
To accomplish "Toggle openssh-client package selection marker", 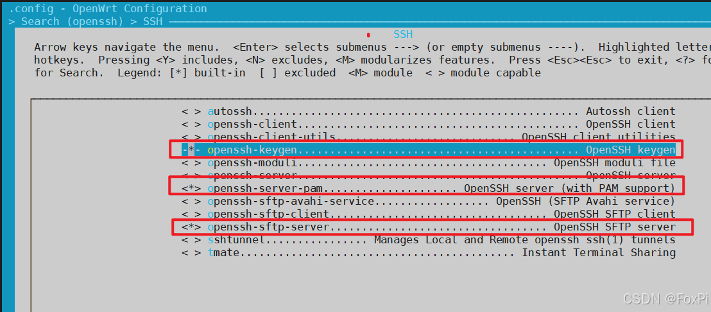I will [x=191, y=125].
